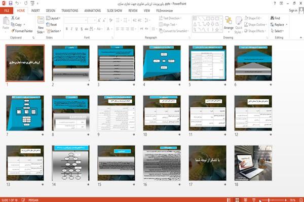This screenshot has height=202, width=304.
Task: Select slide 4 thumbnail
Action: (x=162, y=63)
